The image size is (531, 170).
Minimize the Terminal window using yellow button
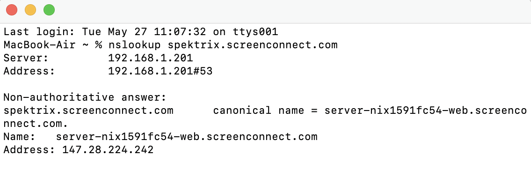coord(30,10)
